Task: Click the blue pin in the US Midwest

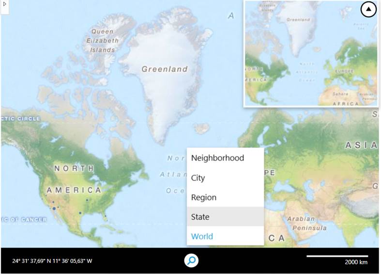Action: coord(87,200)
